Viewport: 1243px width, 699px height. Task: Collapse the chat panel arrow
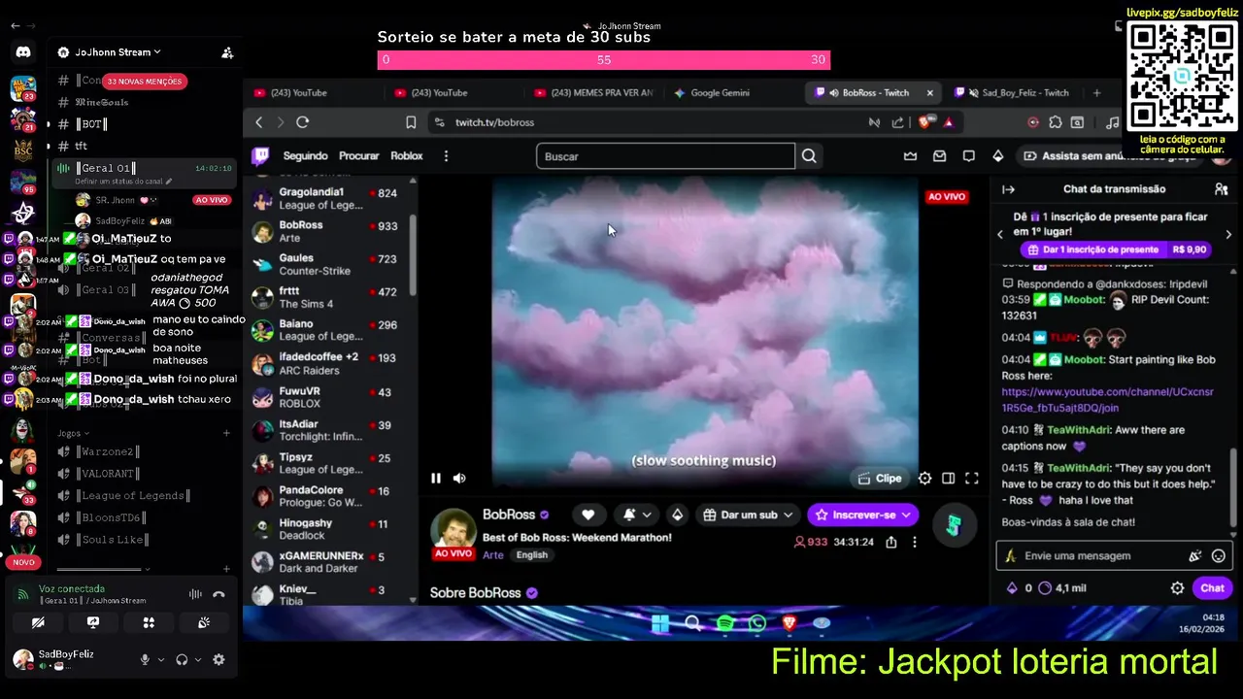click(x=1008, y=189)
